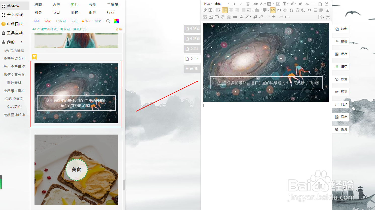This screenshot has height=210, width=375.
Task: Expand background highlight color dropdown arrow
Action: (x=273, y=4)
